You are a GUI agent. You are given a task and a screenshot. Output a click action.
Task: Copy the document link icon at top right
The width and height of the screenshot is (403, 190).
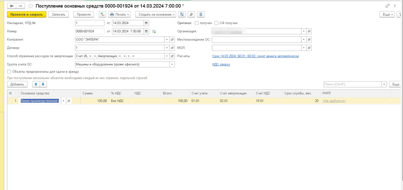click(387, 6)
